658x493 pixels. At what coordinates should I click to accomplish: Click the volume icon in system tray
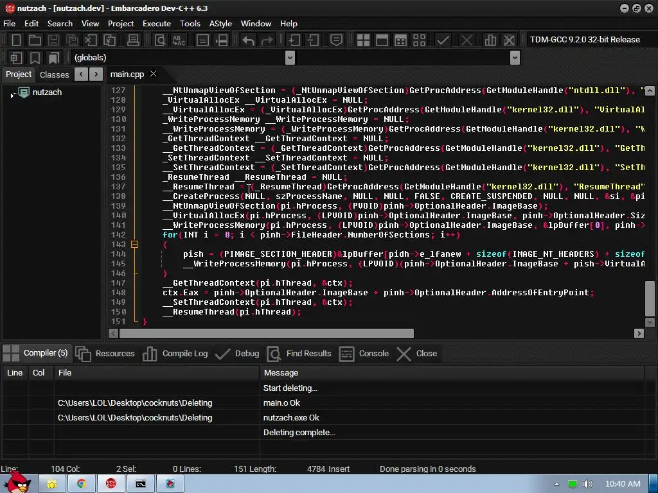click(587, 484)
